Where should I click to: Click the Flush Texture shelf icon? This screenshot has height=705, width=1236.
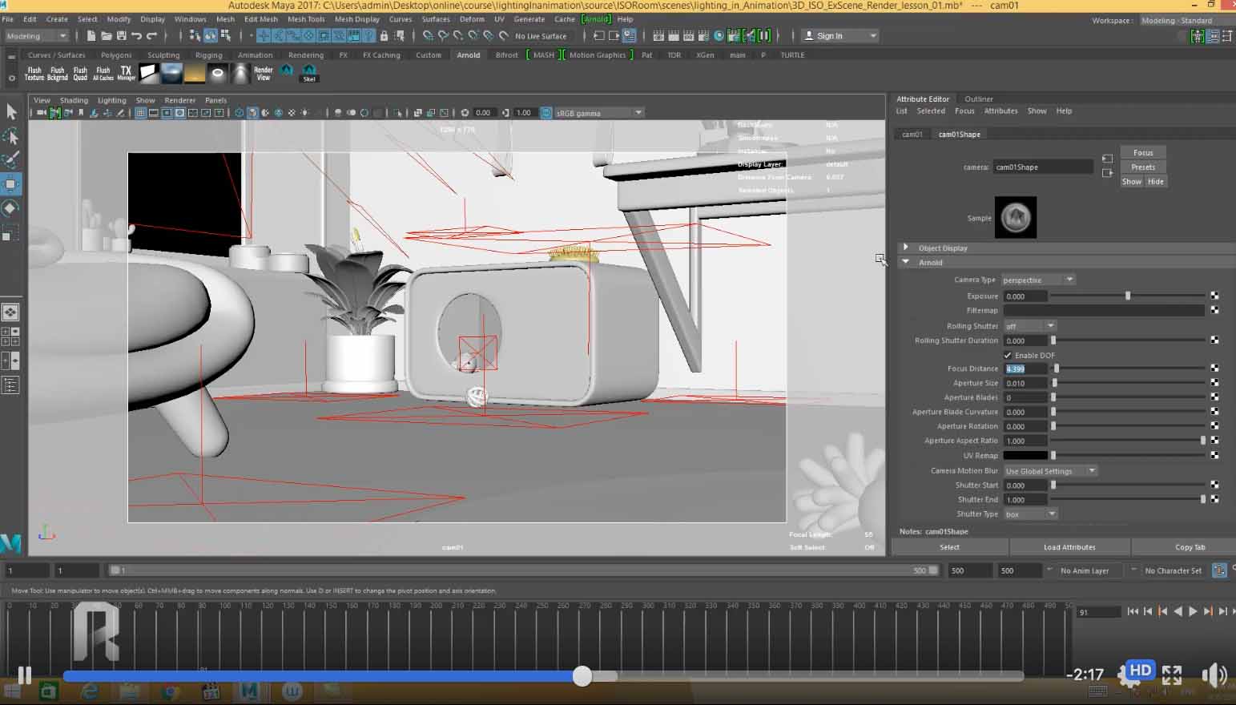[34, 73]
